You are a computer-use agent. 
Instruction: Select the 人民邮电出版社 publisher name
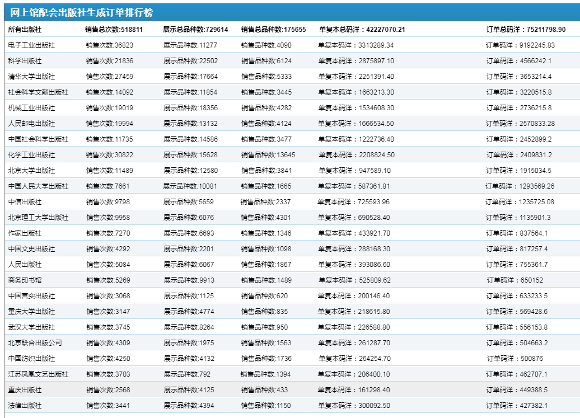[31, 124]
